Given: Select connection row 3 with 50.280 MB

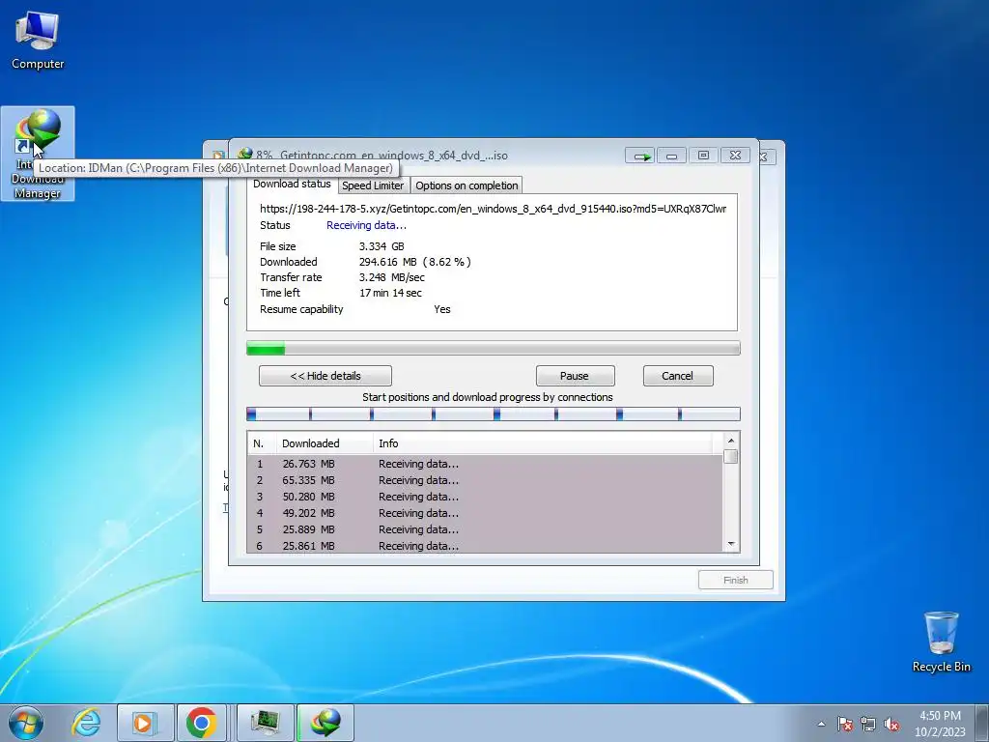Looking at the screenshot, I should click(x=485, y=497).
